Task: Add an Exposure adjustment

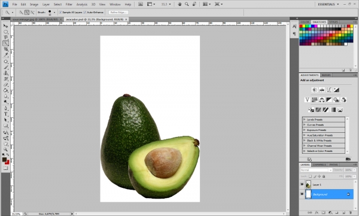Action: (x=336, y=90)
